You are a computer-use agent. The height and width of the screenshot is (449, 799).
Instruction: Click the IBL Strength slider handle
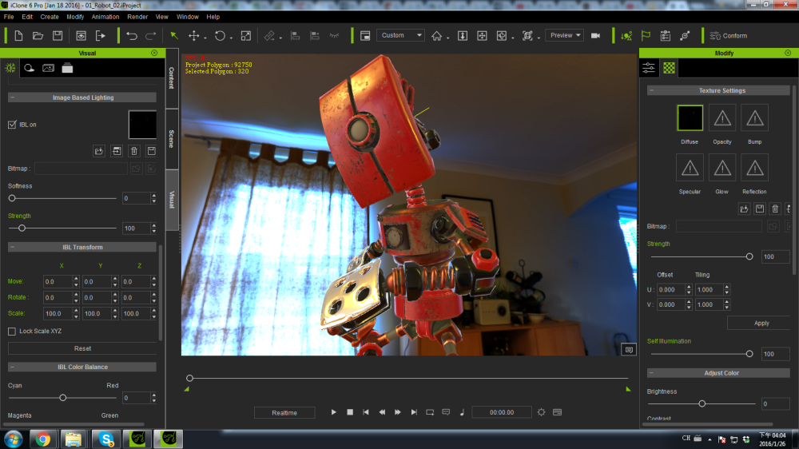point(22,228)
